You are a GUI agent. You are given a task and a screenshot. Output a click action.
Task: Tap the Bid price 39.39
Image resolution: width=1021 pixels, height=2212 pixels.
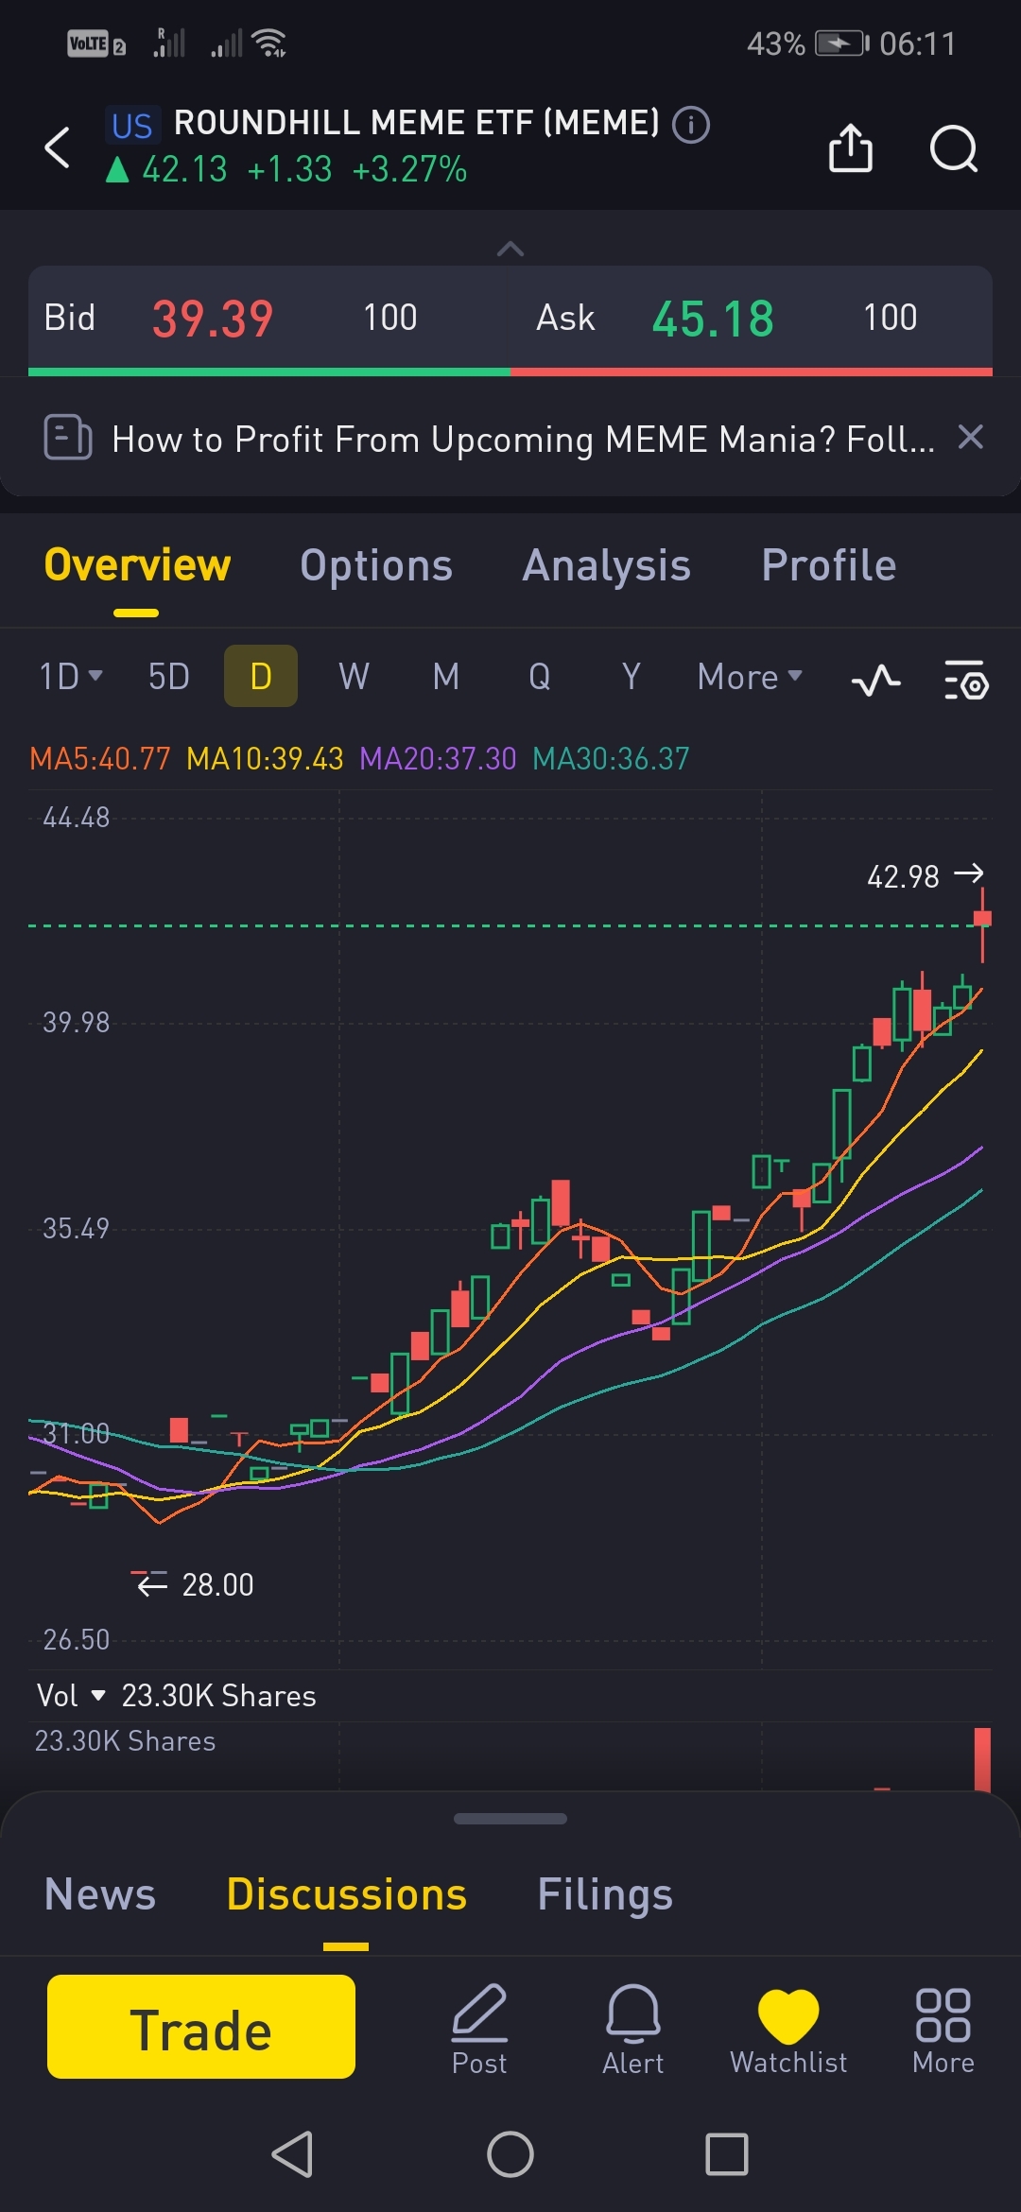click(x=213, y=319)
